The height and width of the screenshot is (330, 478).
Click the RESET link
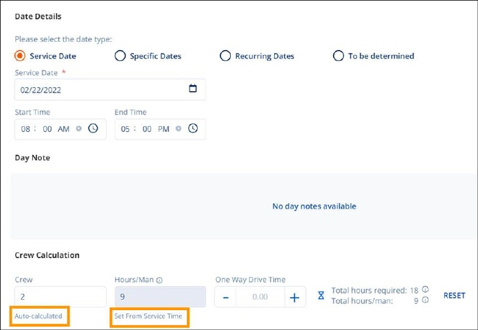point(454,296)
